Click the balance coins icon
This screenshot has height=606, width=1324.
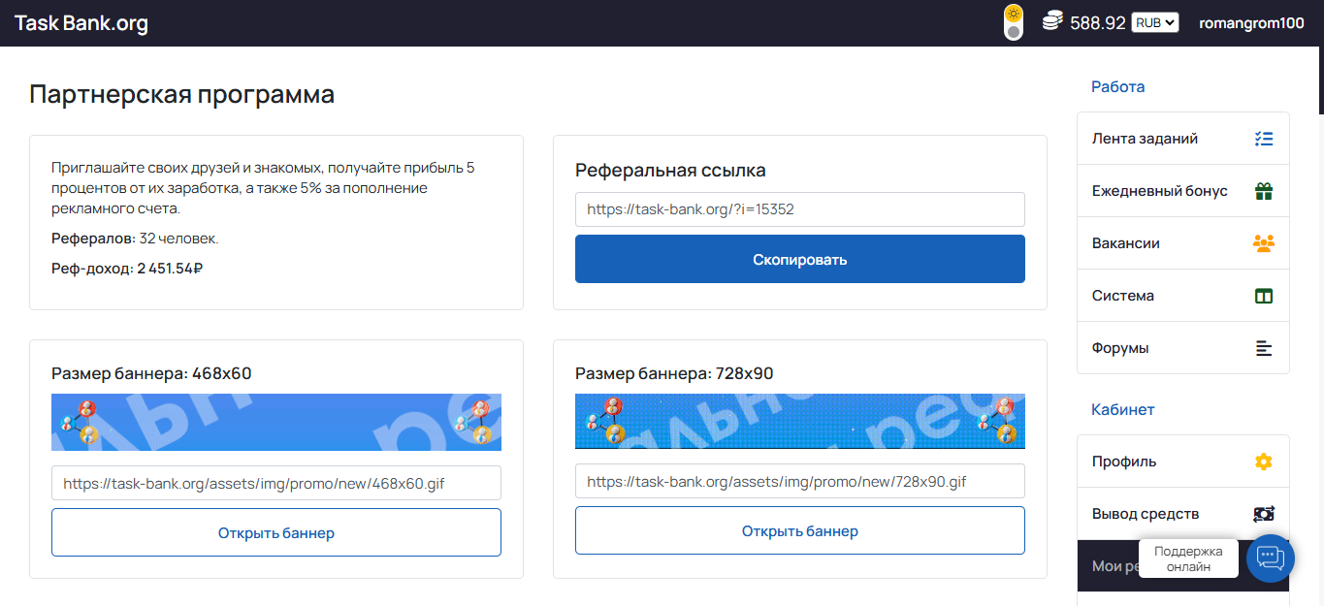[x=1052, y=21]
